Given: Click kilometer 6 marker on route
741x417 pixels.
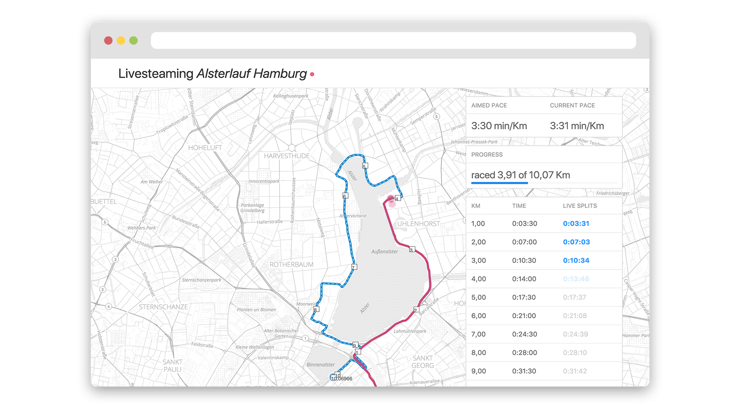Looking at the screenshot, I should (x=345, y=196).
